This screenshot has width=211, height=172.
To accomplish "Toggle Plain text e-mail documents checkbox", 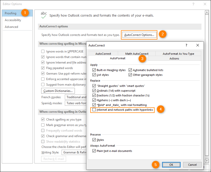I will click(x=94, y=151).
